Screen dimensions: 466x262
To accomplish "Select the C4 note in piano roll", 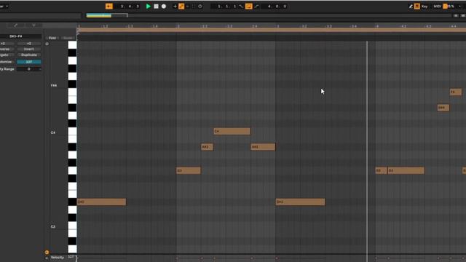I will point(232,131).
